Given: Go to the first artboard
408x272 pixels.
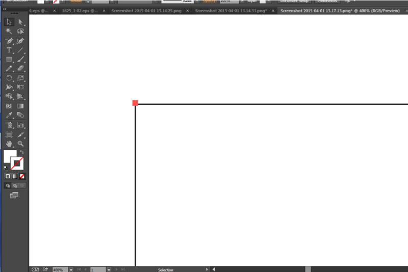Looking at the screenshot, I should (x=79, y=269).
